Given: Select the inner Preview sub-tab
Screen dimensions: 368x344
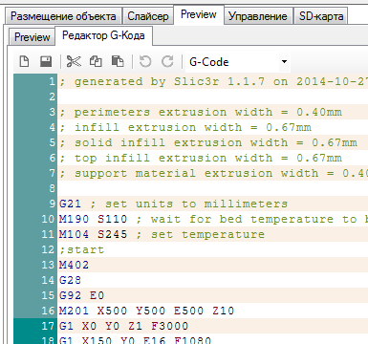Looking at the screenshot, I should point(32,37).
